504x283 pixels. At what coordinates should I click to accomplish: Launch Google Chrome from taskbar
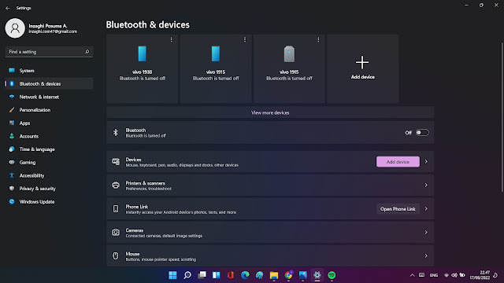[289, 275]
